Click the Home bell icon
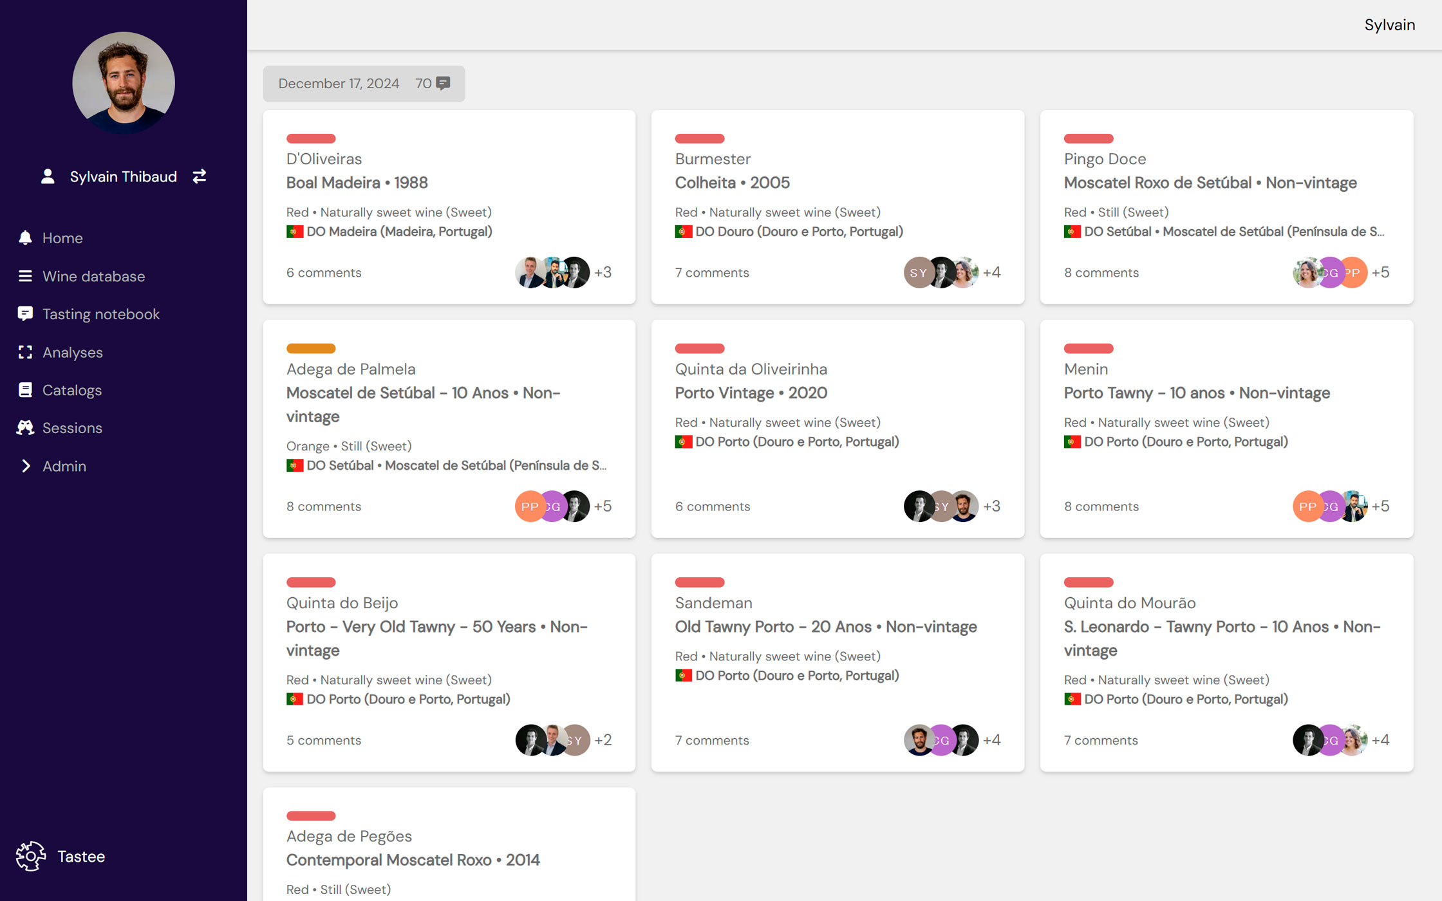Screen dimensions: 1442x901 tap(25, 237)
